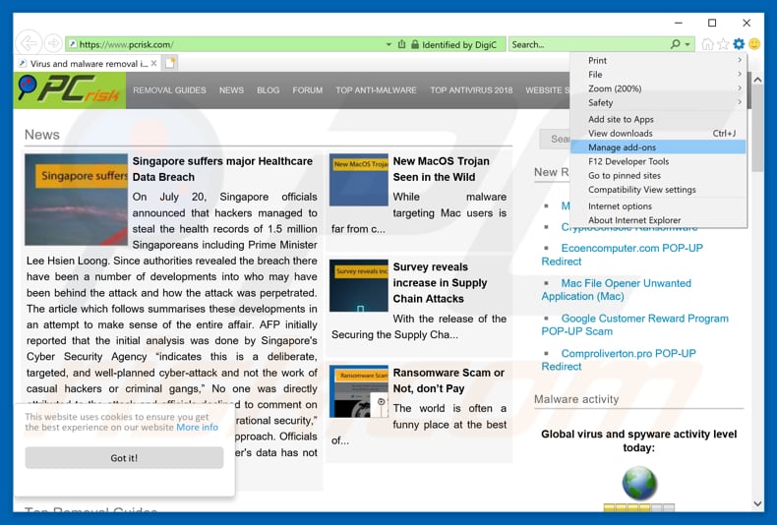Open the gear Tools icon

(739, 44)
